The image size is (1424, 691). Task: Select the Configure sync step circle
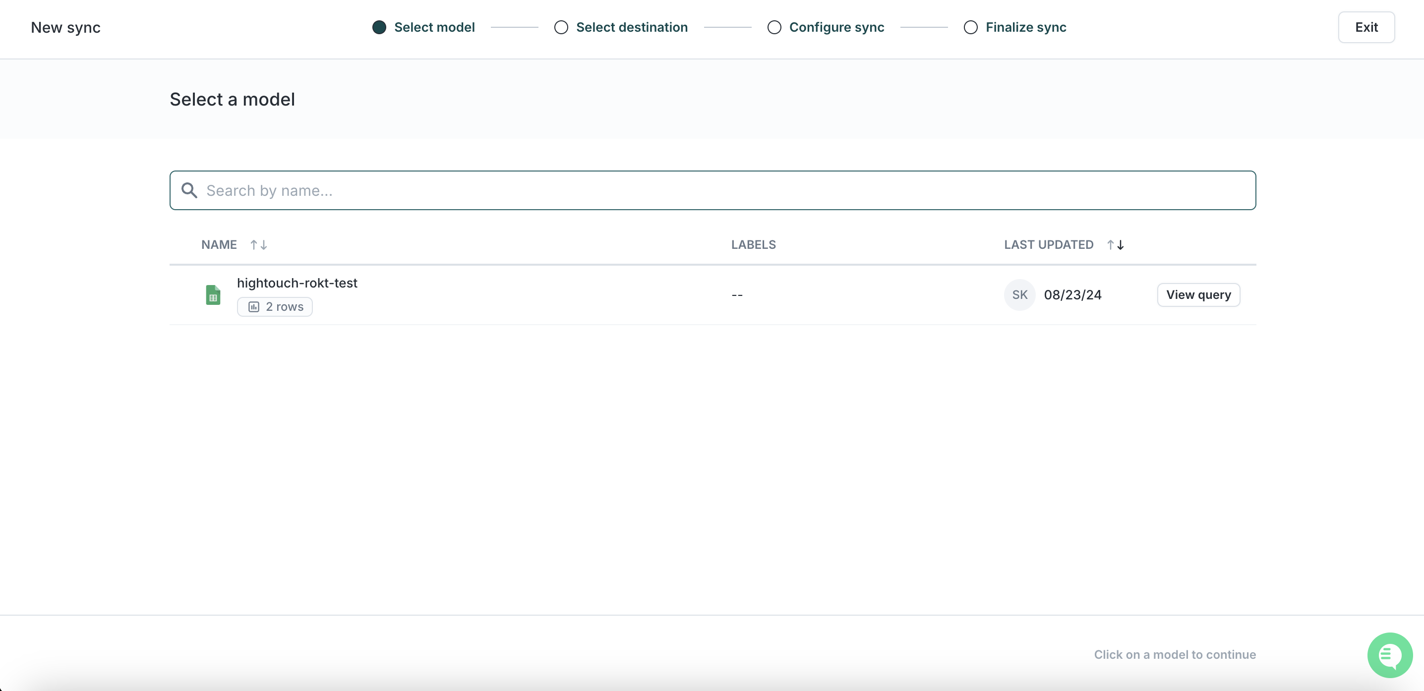pyautogui.click(x=774, y=27)
